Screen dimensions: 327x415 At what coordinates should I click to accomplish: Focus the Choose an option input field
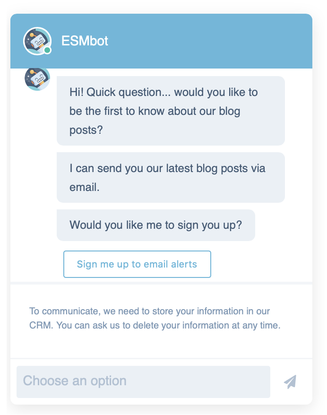tap(143, 381)
